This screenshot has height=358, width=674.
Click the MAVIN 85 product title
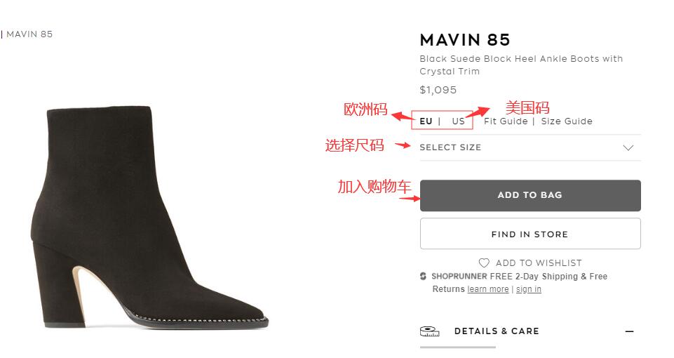tap(465, 40)
